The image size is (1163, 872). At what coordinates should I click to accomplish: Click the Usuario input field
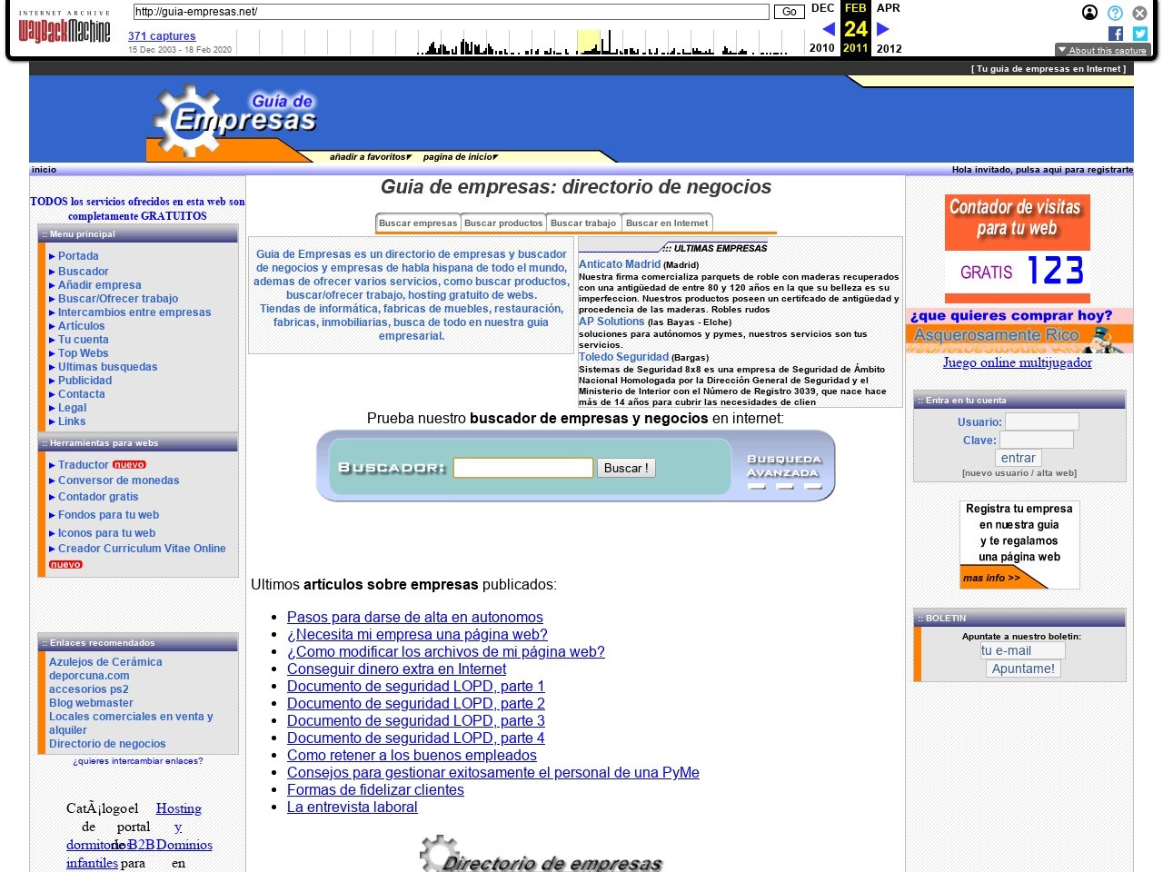1041,421
